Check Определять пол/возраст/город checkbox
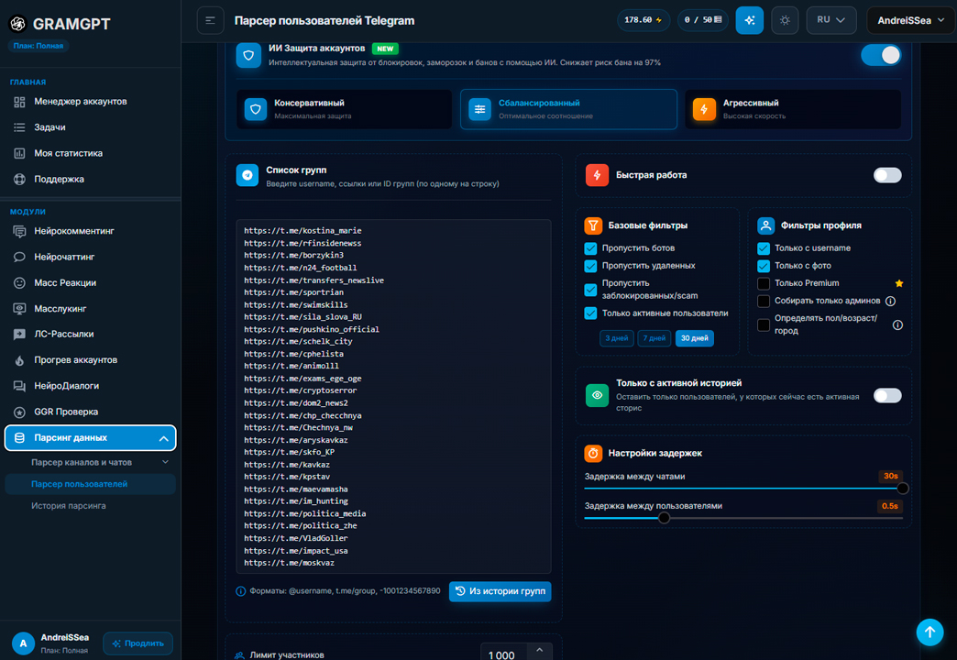957x660 pixels. (763, 324)
